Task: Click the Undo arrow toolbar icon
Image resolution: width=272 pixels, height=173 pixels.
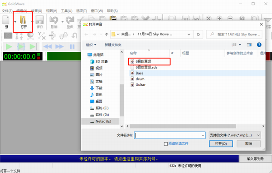Action: coord(54,20)
